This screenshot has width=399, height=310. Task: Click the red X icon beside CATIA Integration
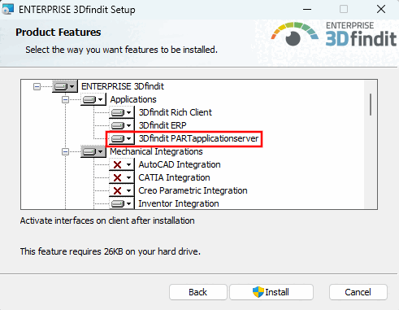(117, 177)
